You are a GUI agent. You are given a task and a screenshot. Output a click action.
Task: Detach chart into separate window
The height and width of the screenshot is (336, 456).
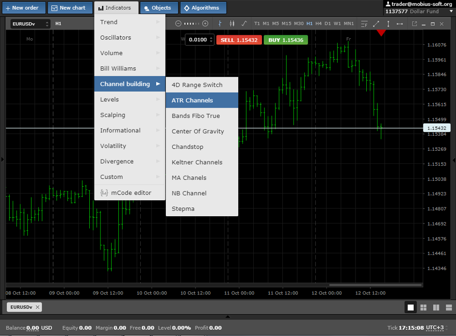414,24
